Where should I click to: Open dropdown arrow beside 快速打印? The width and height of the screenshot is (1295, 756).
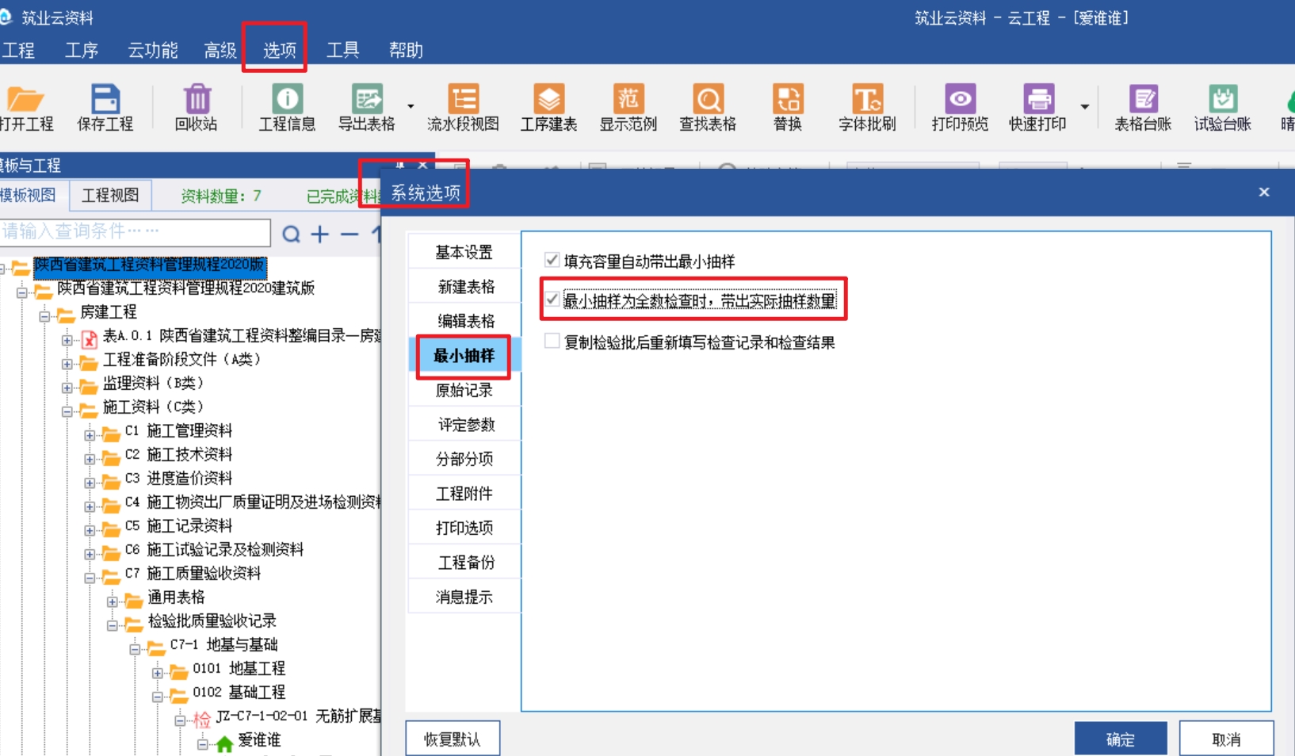click(x=1084, y=106)
